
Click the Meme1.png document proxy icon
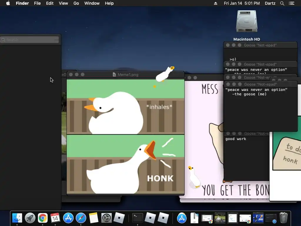114,74
